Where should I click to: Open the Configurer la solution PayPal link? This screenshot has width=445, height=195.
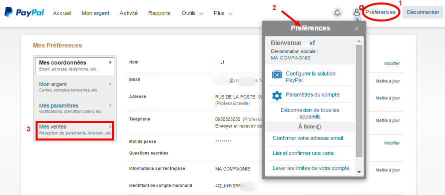[310, 77]
